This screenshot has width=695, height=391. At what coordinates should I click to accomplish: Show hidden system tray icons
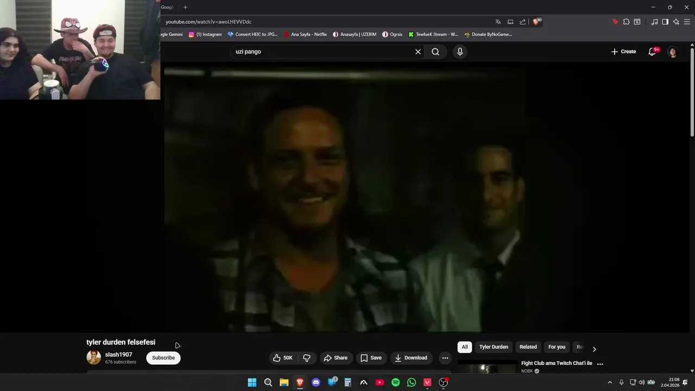[610, 382]
